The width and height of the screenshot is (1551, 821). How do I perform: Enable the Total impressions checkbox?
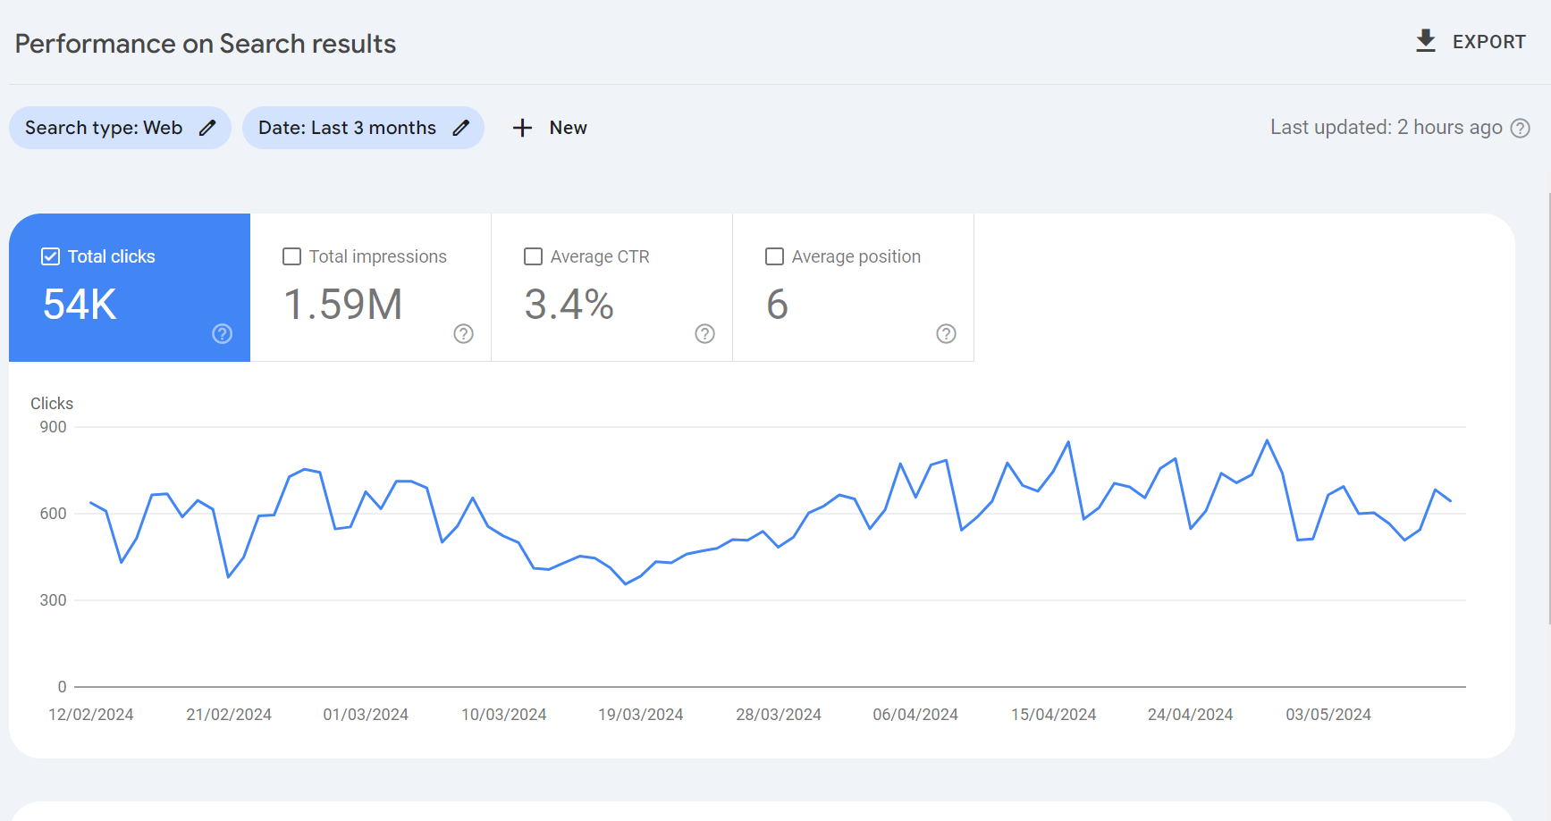pyautogui.click(x=291, y=256)
